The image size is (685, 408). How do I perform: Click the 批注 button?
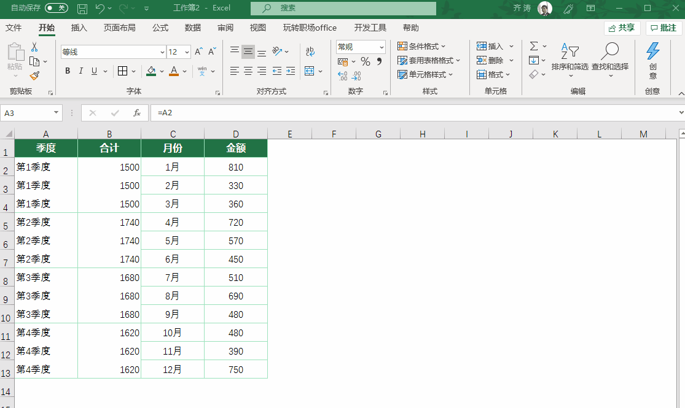coord(663,28)
